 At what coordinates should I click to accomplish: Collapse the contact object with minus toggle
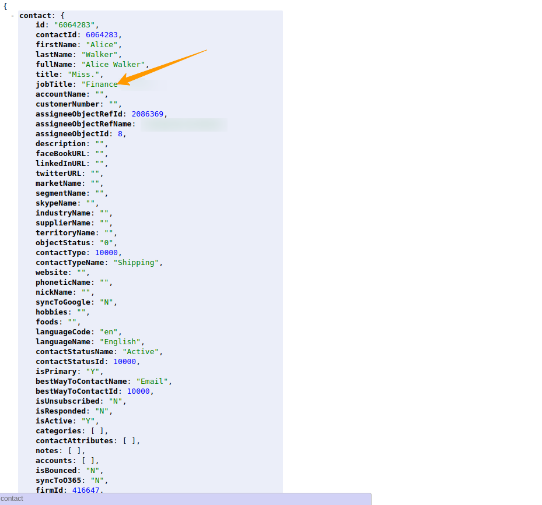(x=12, y=16)
